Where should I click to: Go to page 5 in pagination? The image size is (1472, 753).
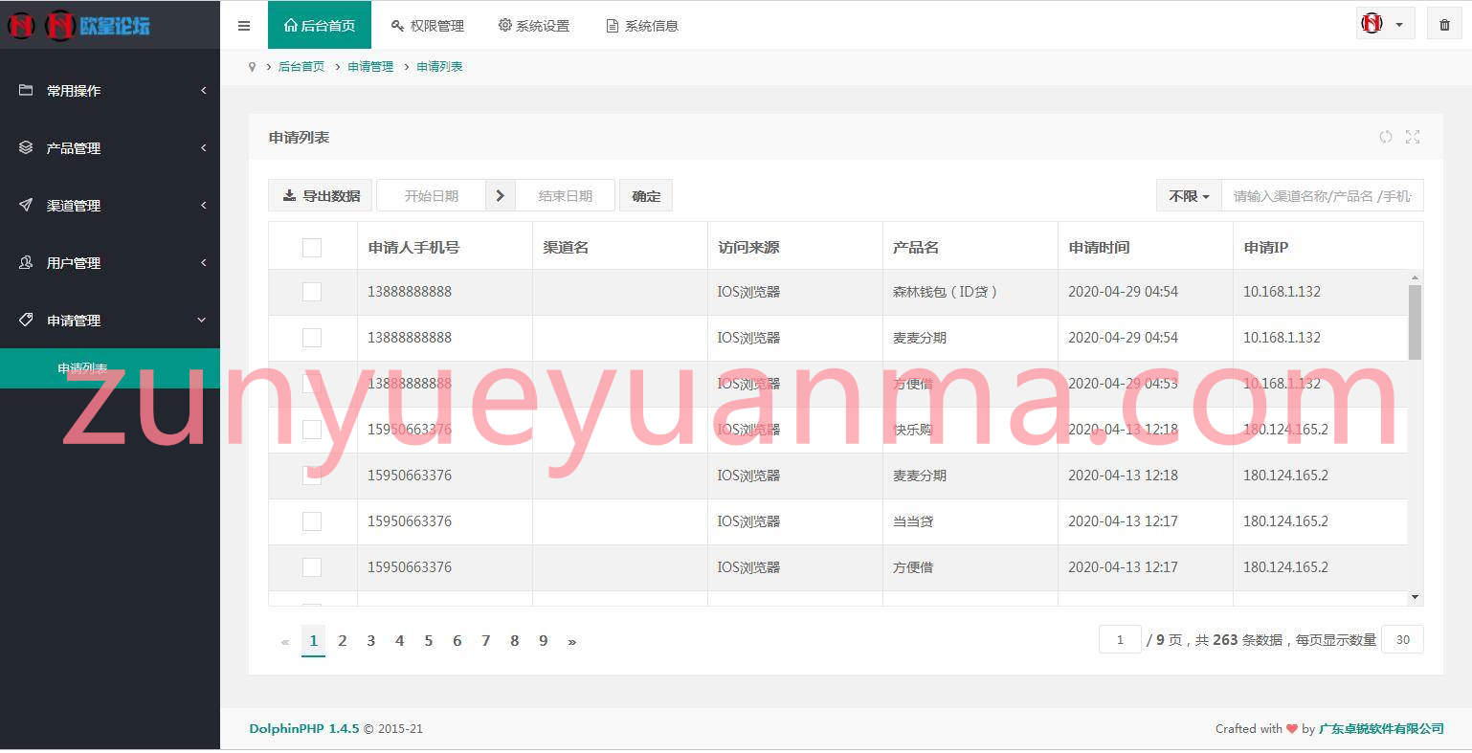pos(429,641)
